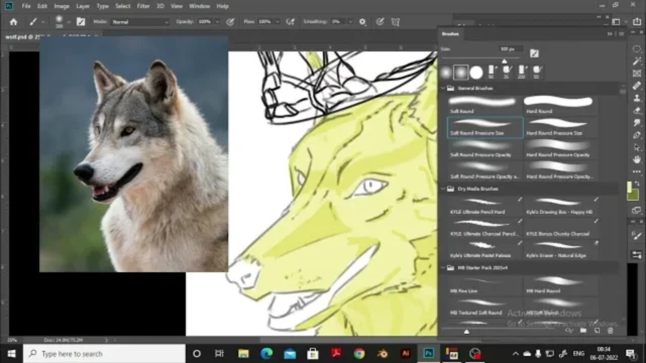The width and height of the screenshot is (646, 363).
Task: Open the Opacity 100% slider dropdown
Action: point(217,22)
